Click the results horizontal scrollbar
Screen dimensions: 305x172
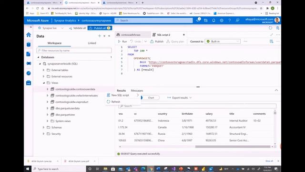(x=233, y=147)
